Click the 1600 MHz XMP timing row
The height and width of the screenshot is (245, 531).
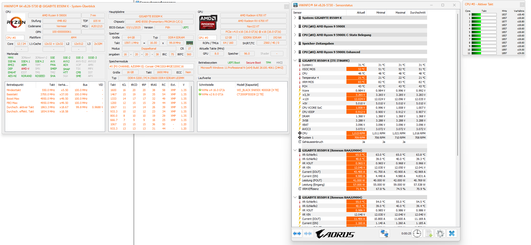(150, 90)
